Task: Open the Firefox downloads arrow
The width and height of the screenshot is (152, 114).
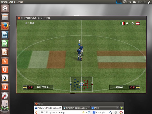Action: click(x=116, y=112)
